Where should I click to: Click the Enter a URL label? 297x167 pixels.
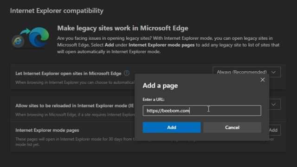click(154, 99)
